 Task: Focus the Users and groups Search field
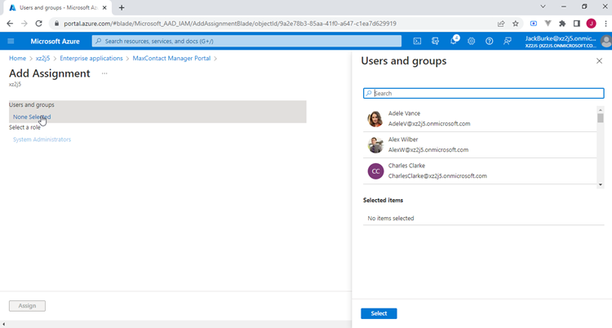484,93
